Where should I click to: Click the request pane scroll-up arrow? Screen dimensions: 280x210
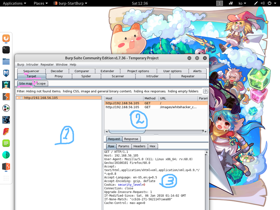(207, 152)
